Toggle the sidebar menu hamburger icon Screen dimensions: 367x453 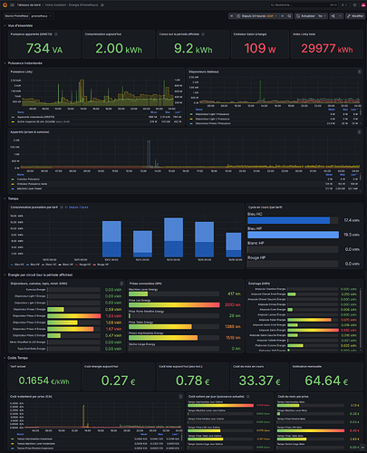click(12, 5)
